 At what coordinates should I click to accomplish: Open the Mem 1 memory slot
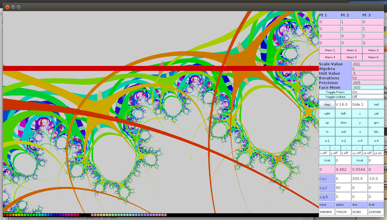pos(330,50)
